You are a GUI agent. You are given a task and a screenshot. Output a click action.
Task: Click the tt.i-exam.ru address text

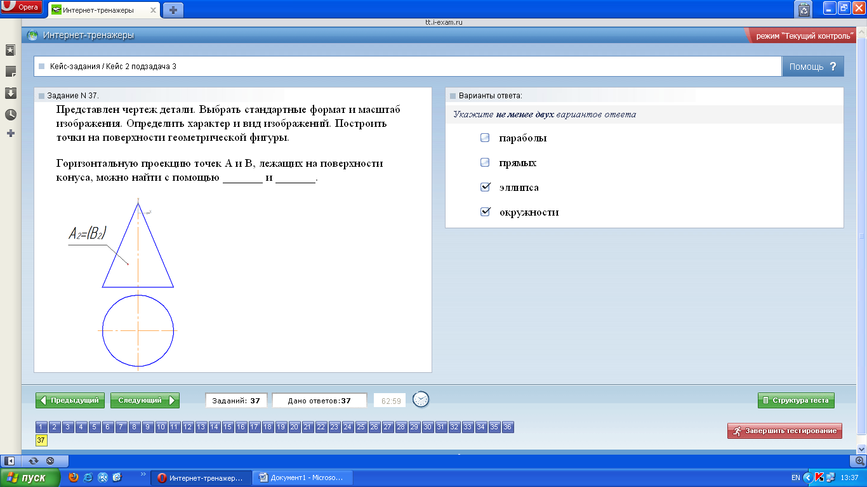coord(443,22)
